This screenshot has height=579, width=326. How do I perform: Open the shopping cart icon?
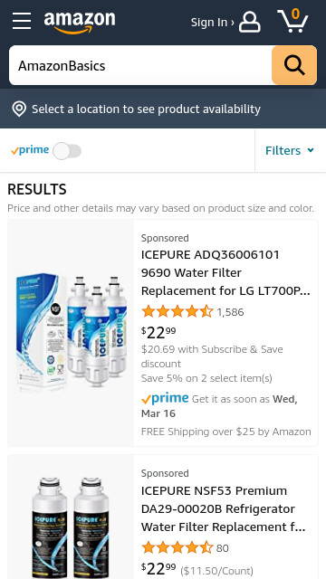pyautogui.click(x=292, y=20)
